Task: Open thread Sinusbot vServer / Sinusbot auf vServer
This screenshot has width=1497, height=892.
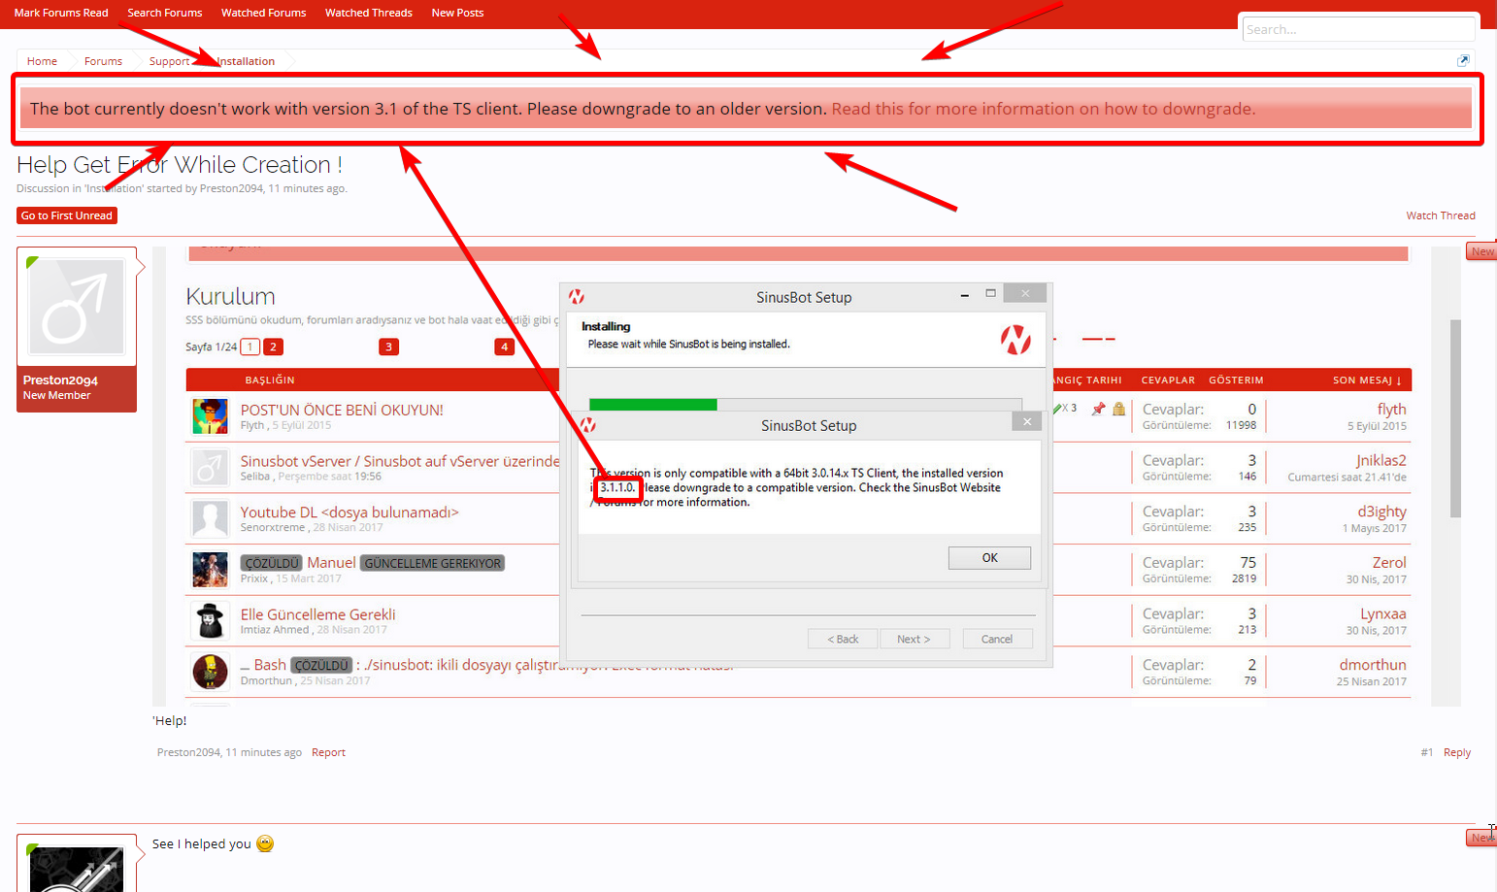Action: click(x=400, y=461)
